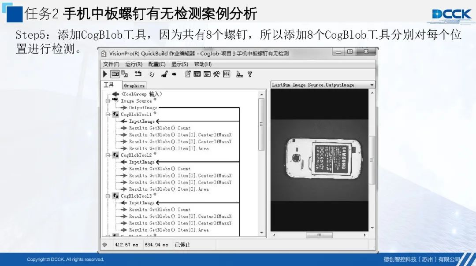The height and width of the screenshot is (266, 476).
Task: Click image display horizontal scrollbar thumb
Action: [x=319, y=235]
